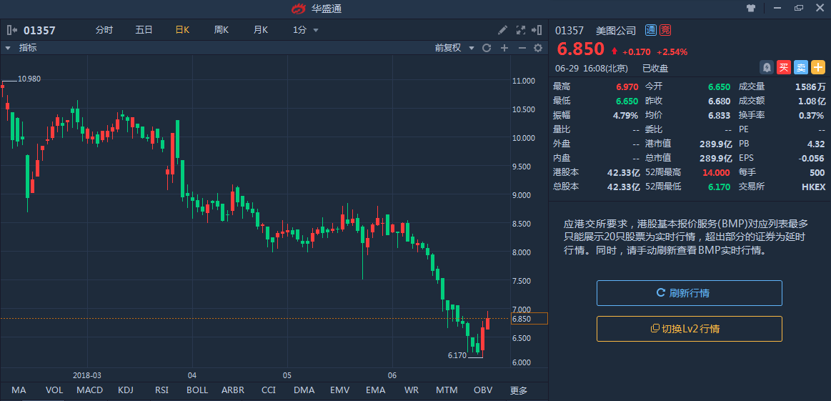Open the 1分 minute interval dropdown
Screen dimensions: 831x401
pyautogui.click(x=305, y=30)
